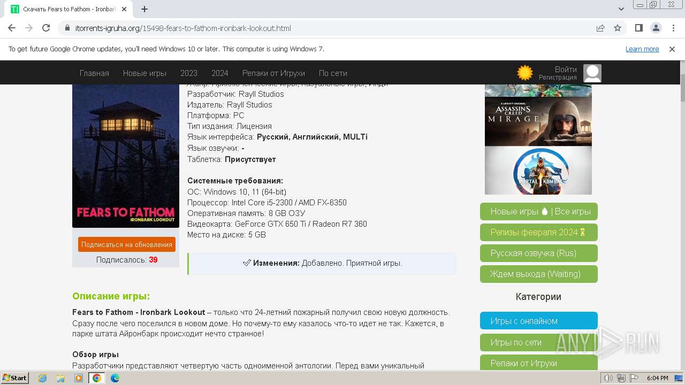The image size is (685, 385).
Task: Open the network tray icon
Action: 621,378
